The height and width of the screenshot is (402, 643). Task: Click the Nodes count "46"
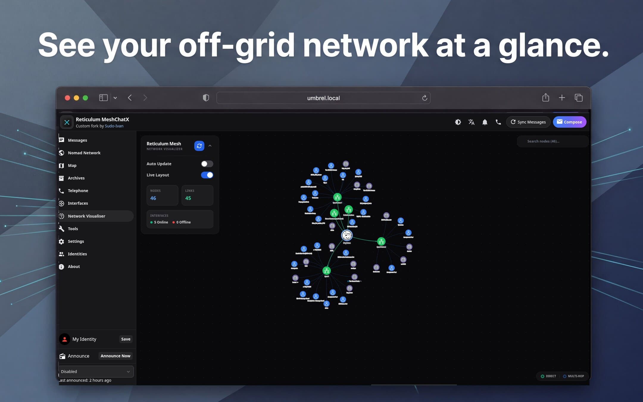pyautogui.click(x=153, y=198)
